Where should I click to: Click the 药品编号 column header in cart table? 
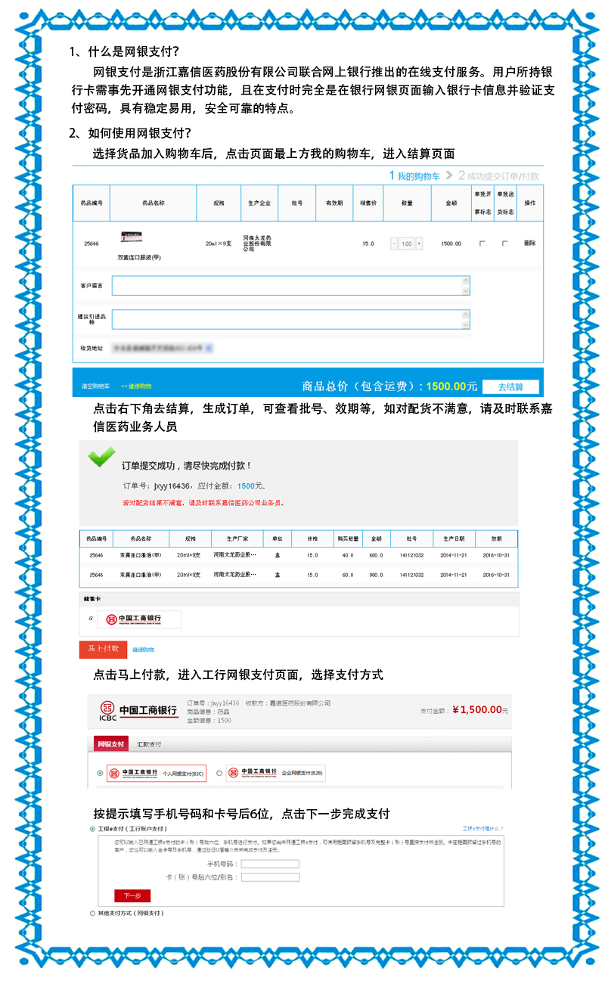[92, 203]
